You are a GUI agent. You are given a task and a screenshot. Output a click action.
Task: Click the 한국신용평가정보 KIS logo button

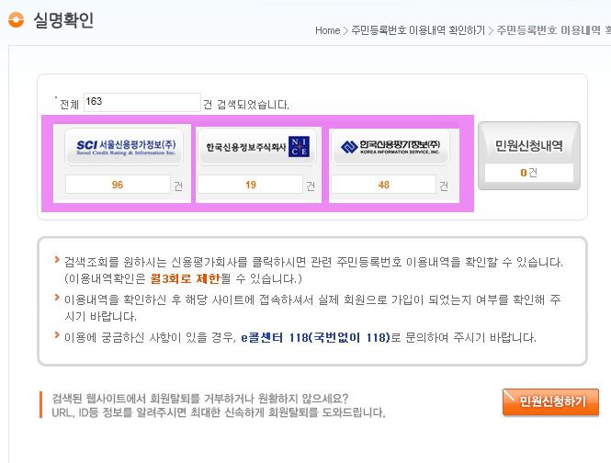(390, 147)
